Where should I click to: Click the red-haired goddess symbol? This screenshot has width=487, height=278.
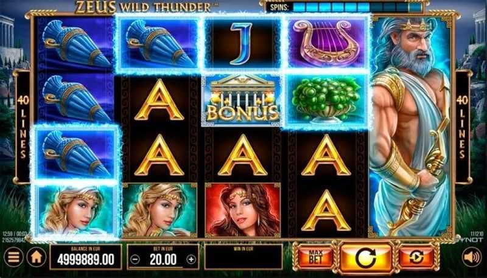242,210
